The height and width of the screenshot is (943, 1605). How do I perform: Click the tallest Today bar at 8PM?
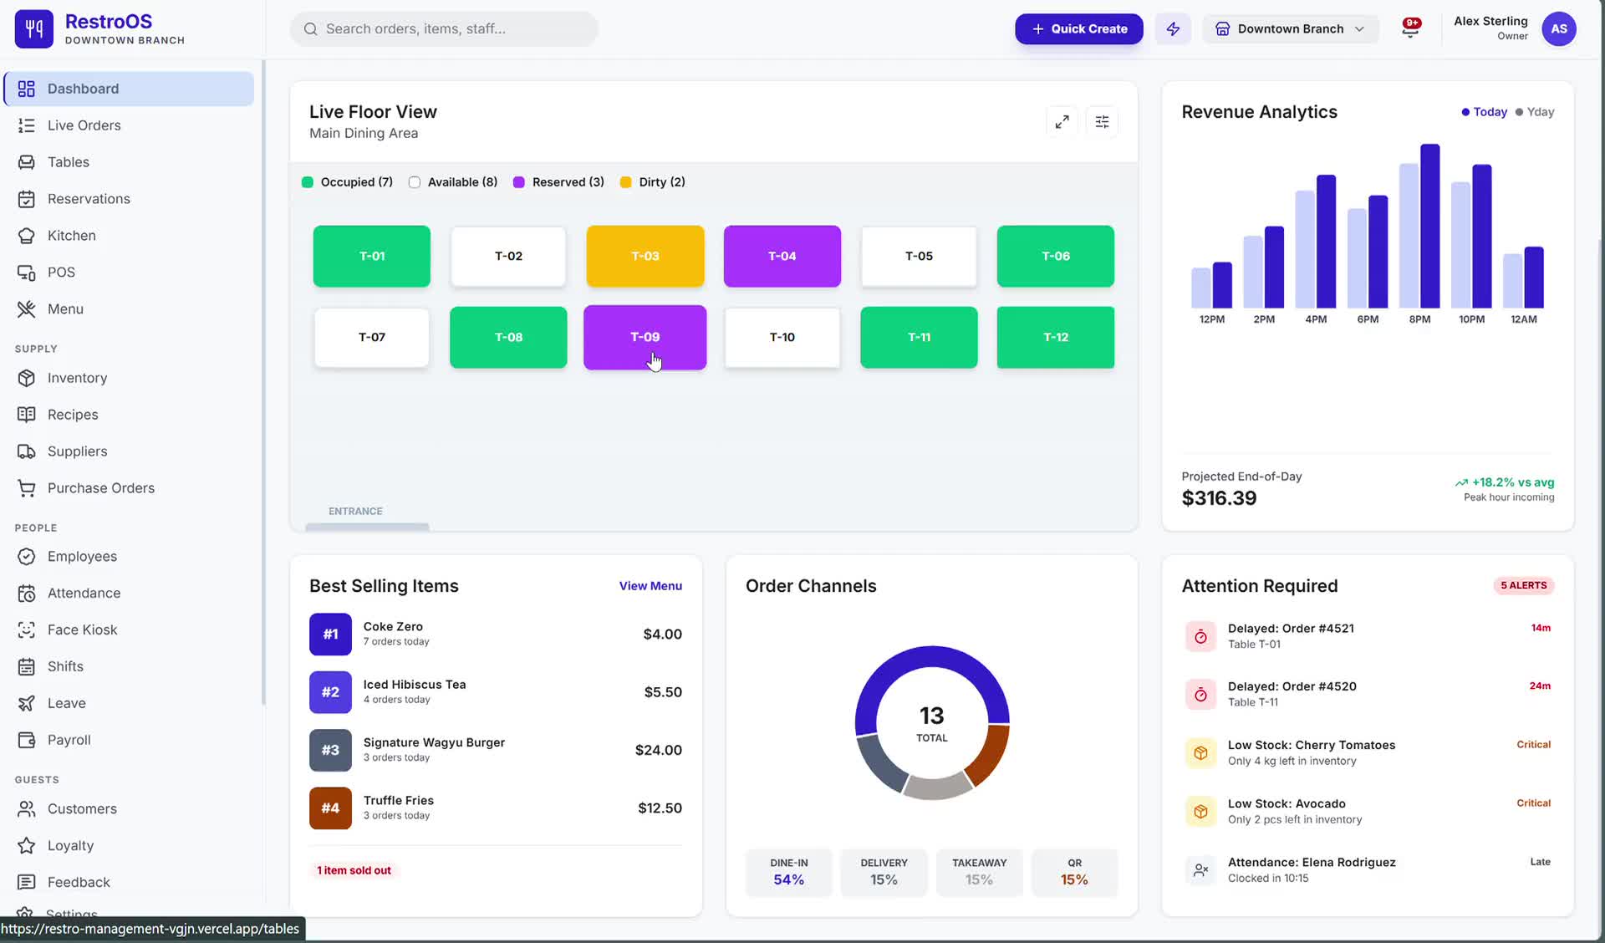[x=1429, y=226]
